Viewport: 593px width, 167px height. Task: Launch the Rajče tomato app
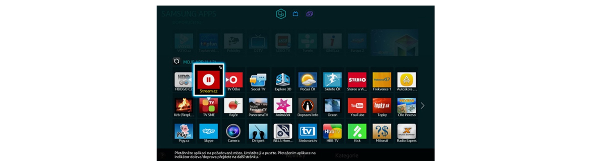click(x=233, y=108)
